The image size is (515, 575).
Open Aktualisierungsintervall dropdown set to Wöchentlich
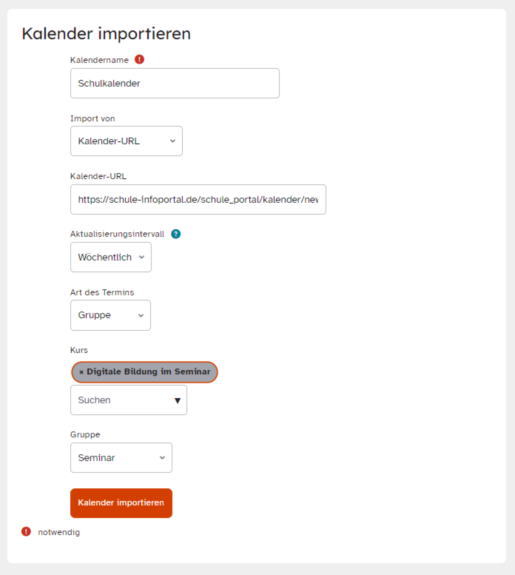click(111, 257)
